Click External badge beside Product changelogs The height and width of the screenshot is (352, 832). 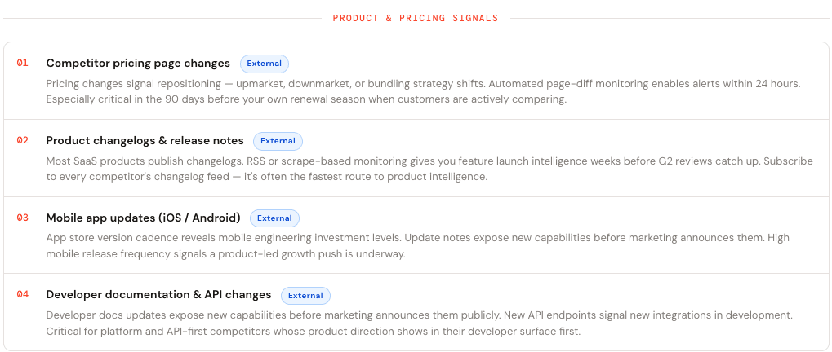(x=278, y=141)
